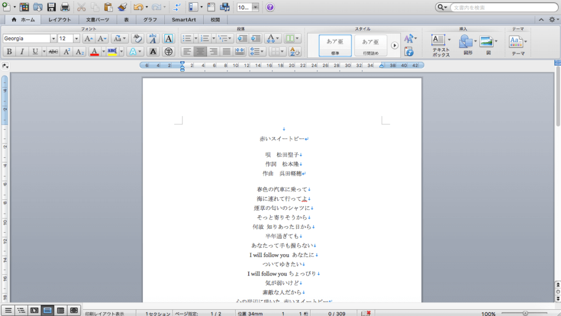Click the tab stop selector left of the ruler
The image size is (561, 316).
pyautogui.click(x=5, y=66)
